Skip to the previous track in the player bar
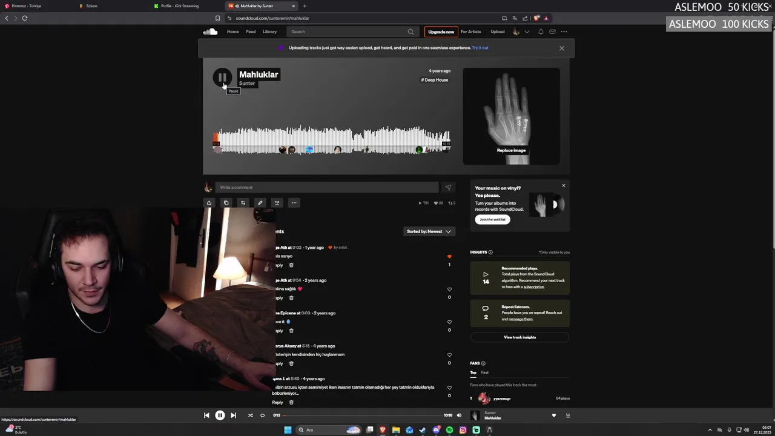Image resolution: width=775 pixels, height=436 pixels. tap(206, 415)
